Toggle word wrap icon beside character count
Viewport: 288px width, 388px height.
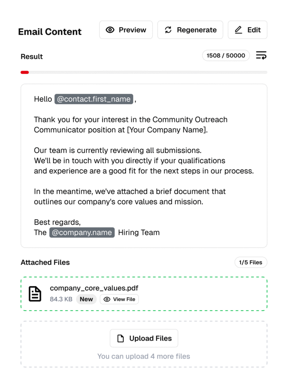[261, 56]
